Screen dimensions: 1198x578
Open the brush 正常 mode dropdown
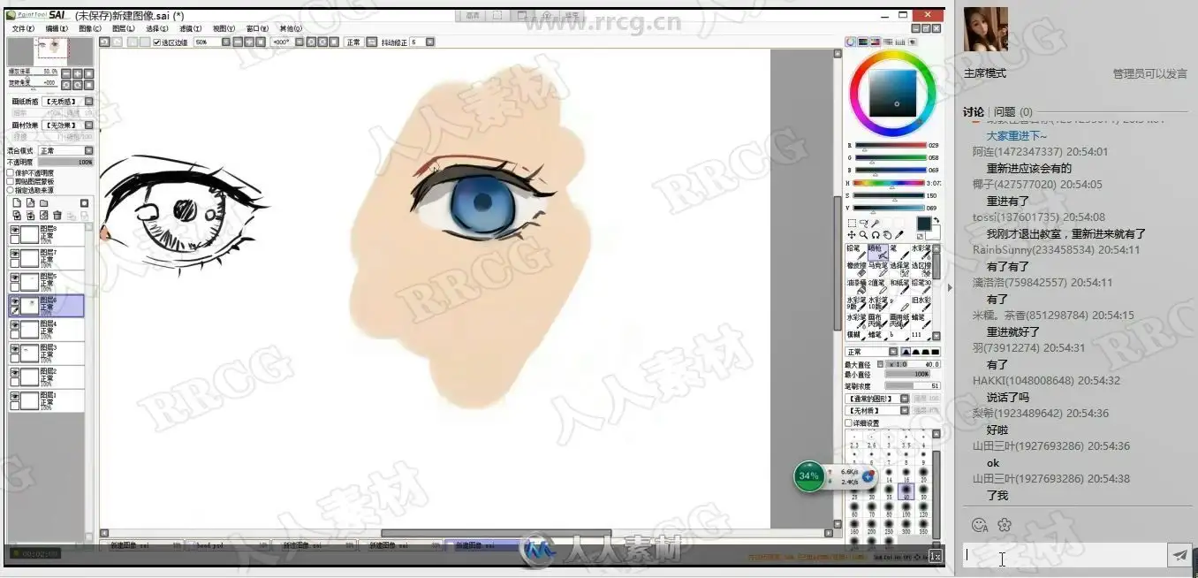892,352
